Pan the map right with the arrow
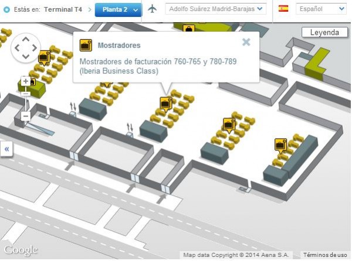The image size is (352, 261). click(x=35, y=48)
